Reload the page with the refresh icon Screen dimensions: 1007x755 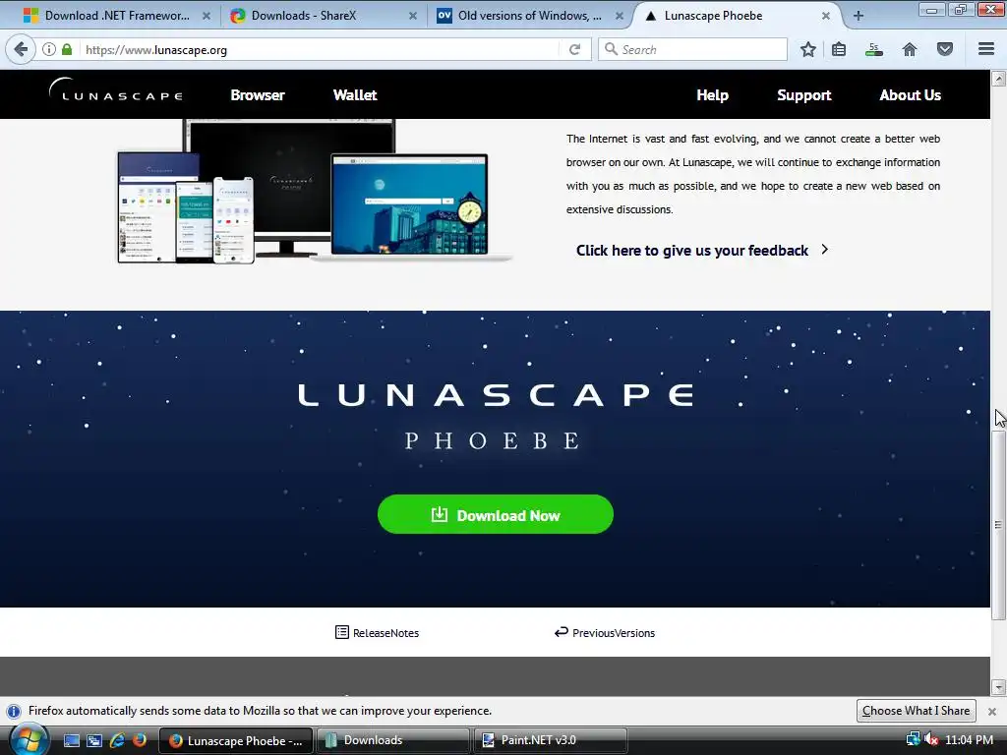coord(574,49)
